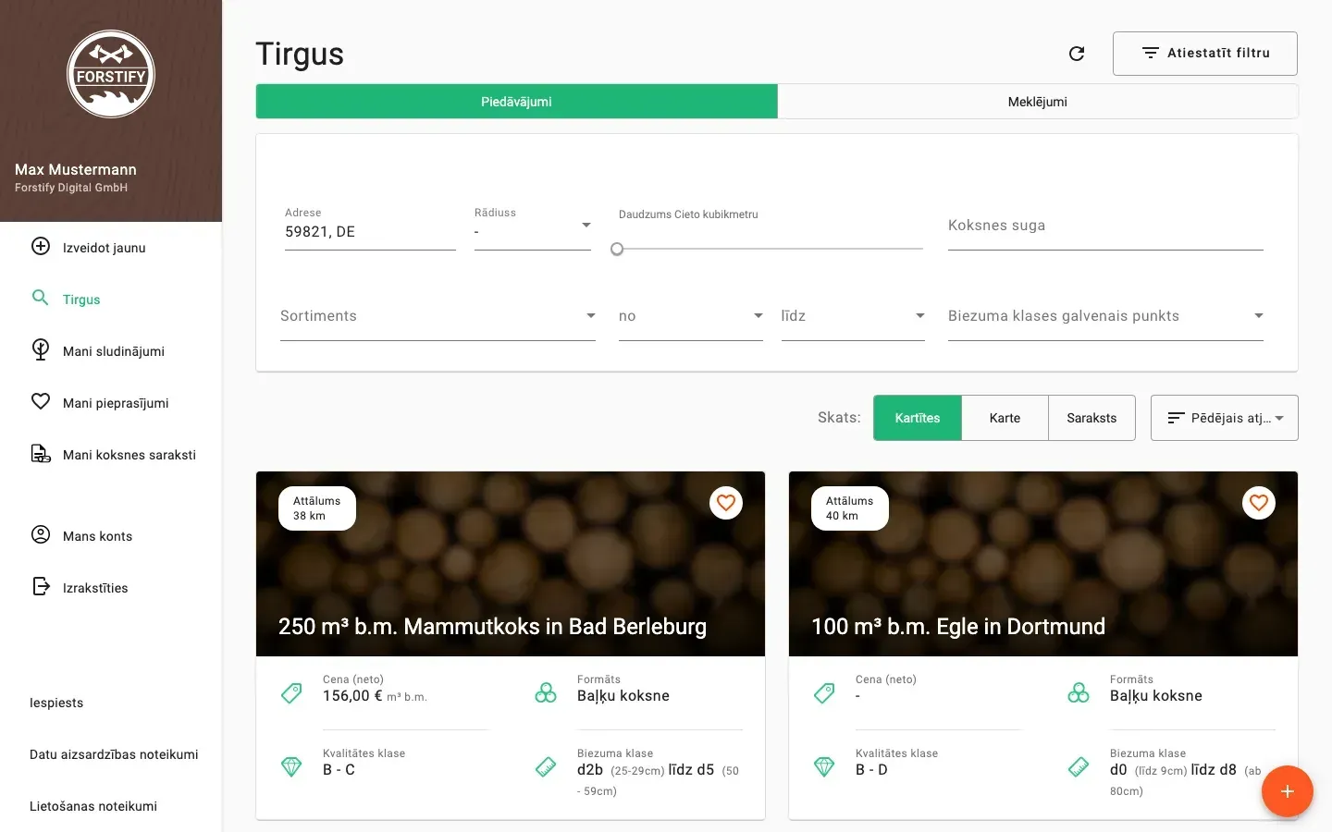The height and width of the screenshot is (832, 1332).
Task: Open the 'līdz' thickness dropdown
Action: click(x=853, y=316)
